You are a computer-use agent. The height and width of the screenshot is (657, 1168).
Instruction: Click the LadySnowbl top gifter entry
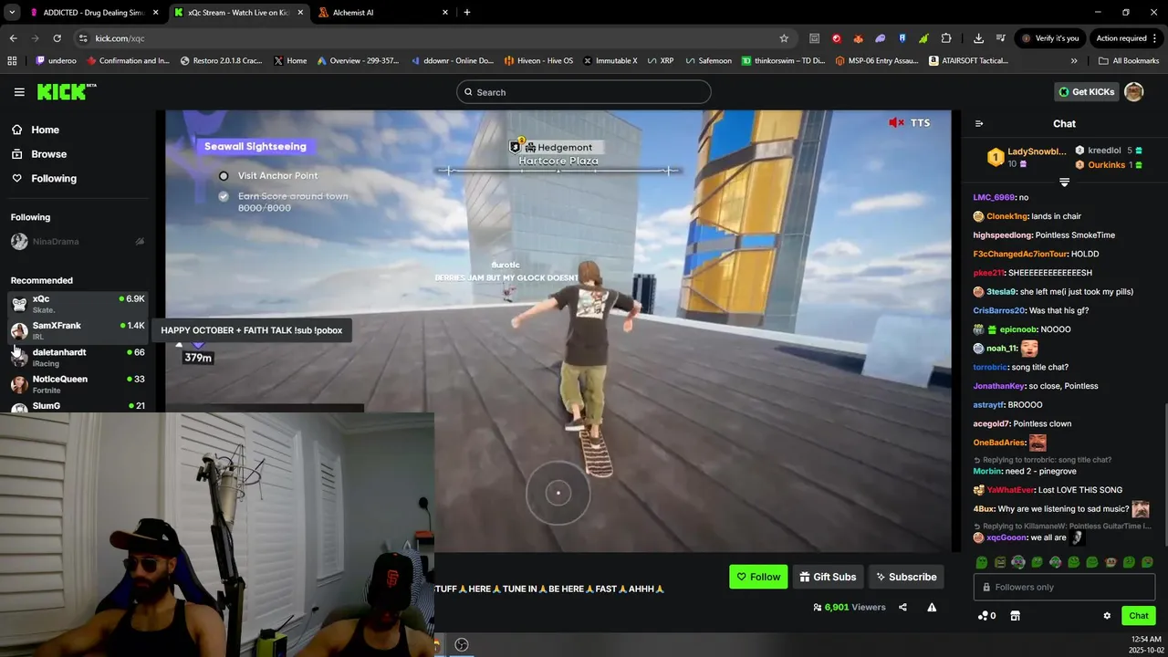[1027, 157]
